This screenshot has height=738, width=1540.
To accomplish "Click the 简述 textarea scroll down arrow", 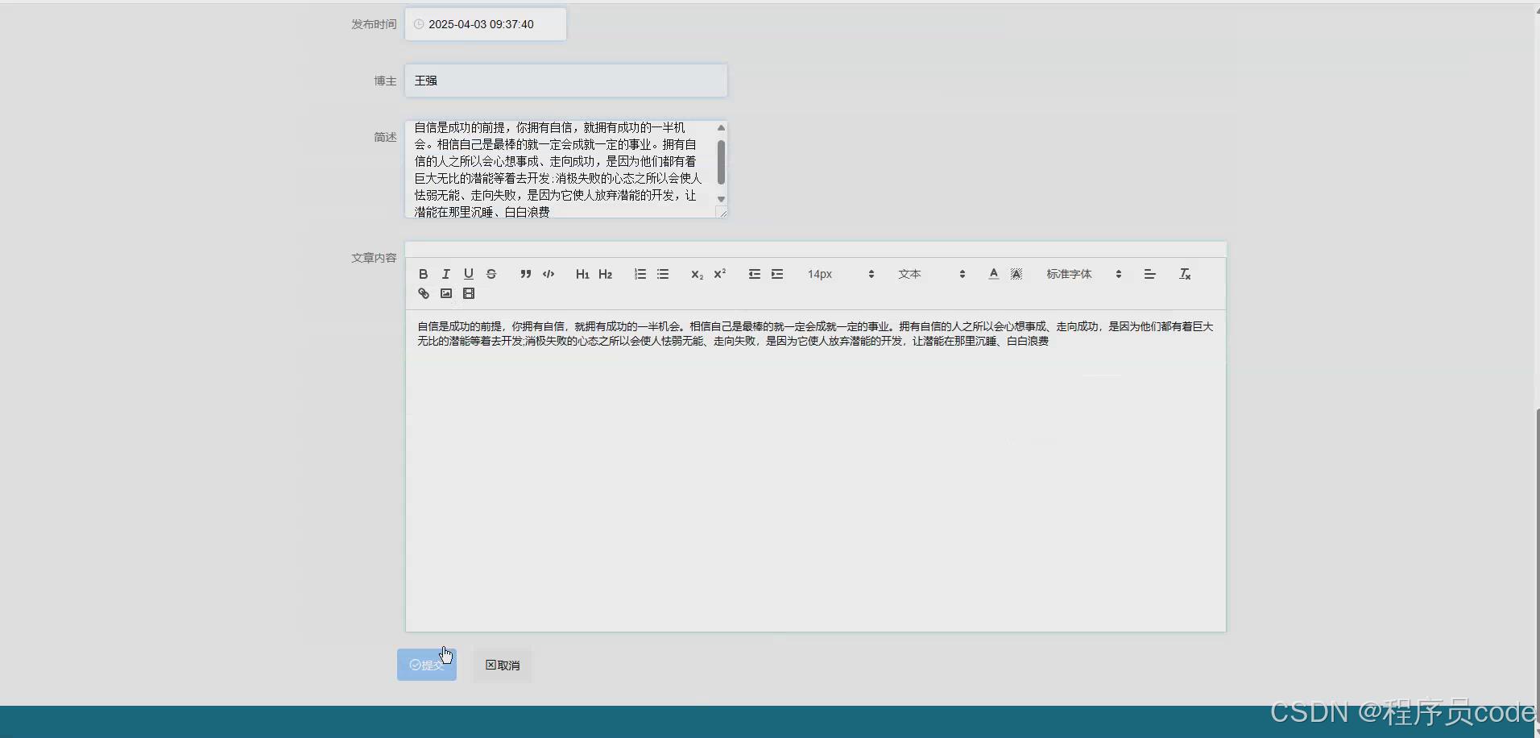I will point(721,199).
